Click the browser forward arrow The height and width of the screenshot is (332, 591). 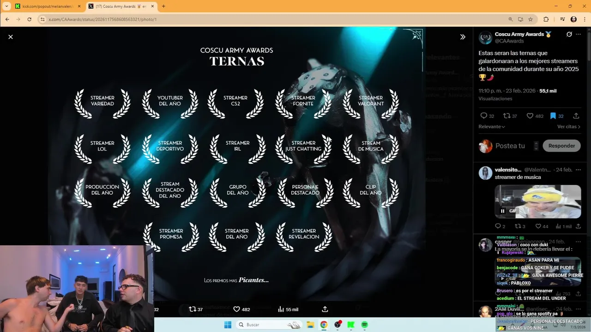[x=18, y=19]
